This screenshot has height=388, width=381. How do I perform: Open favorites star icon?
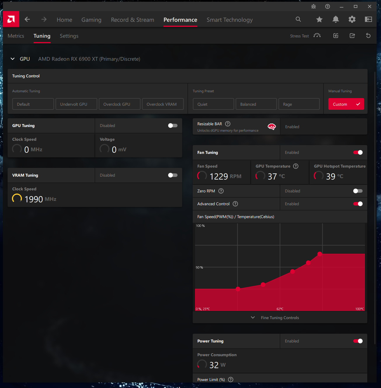pyautogui.click(x=319, y=20)
